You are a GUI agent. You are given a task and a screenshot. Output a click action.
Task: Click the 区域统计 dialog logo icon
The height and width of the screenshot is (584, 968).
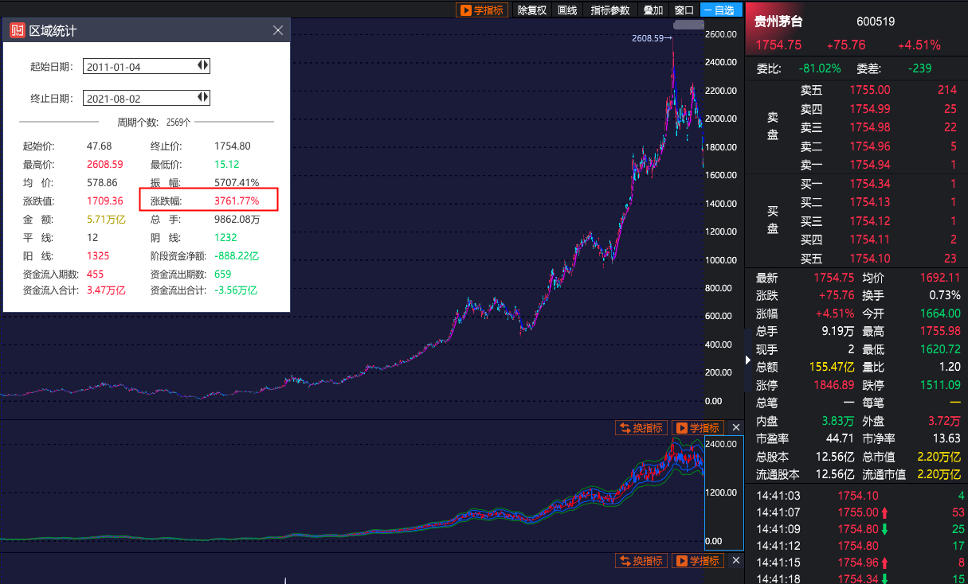click(x=17, y=30)
